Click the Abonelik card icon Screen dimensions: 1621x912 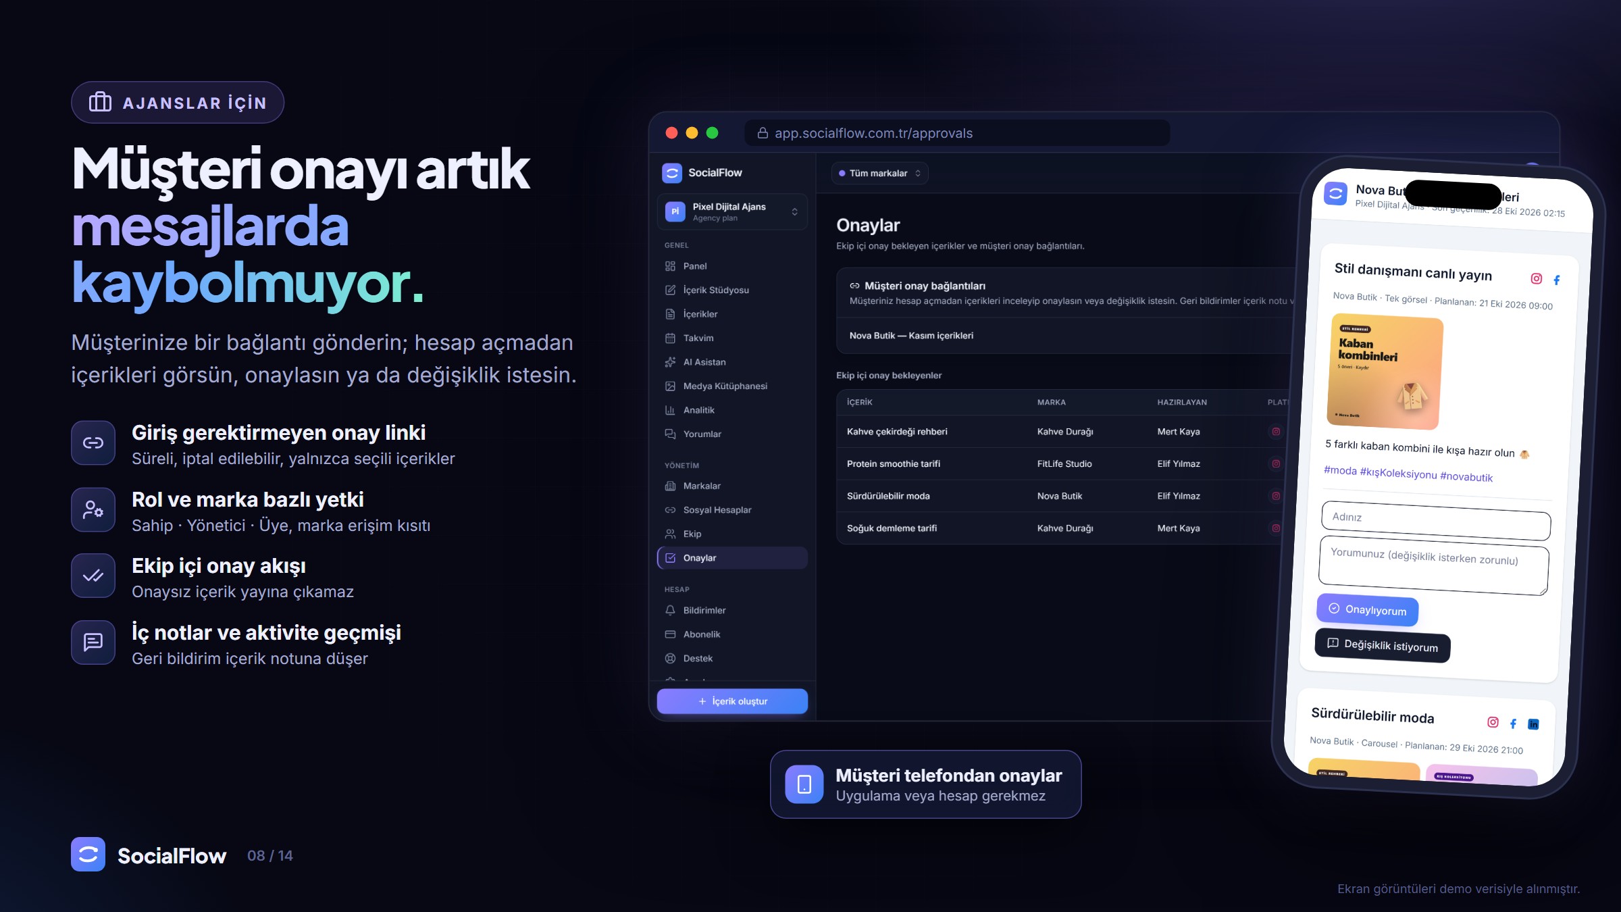(x=670, y=634)
